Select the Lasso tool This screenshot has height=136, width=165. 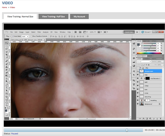tap(7, 49)
